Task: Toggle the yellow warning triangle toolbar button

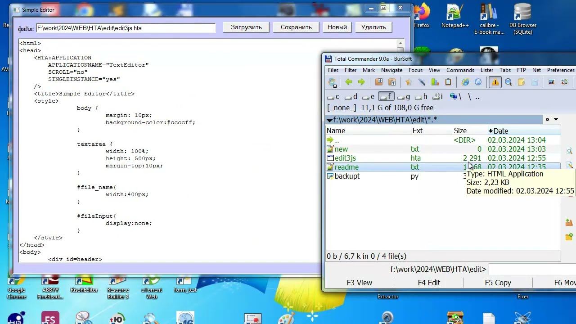Action: tap(495, 82)
